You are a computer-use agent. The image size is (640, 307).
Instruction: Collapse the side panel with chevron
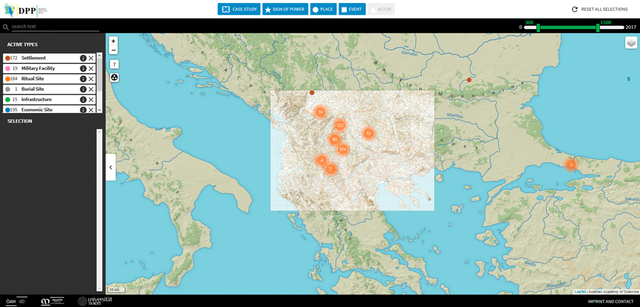pos(111,167)
